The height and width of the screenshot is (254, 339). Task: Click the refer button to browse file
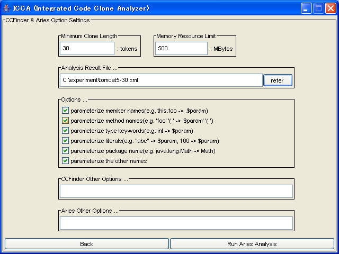[x=278, y=80]
